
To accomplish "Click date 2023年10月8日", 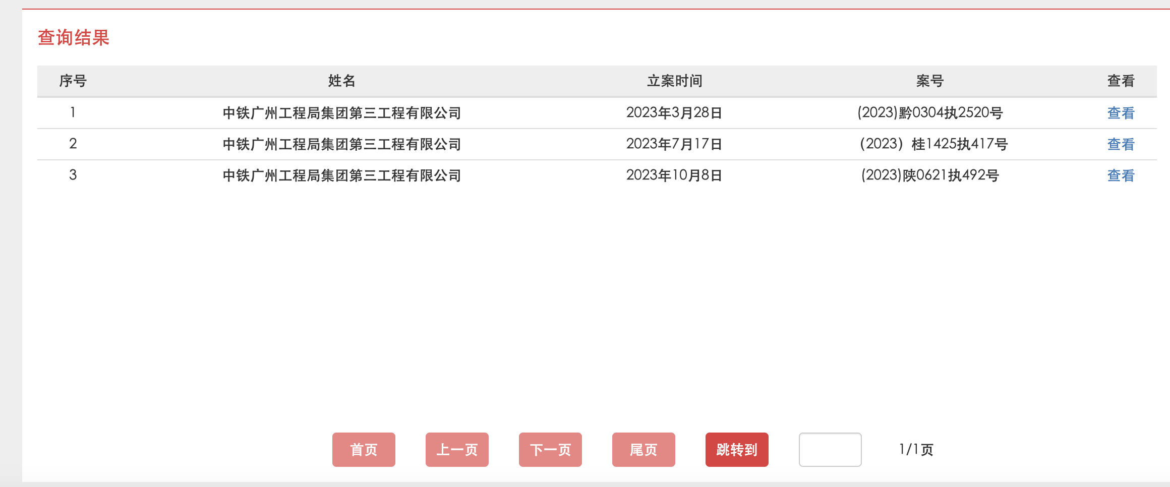I will pos(674,175).
